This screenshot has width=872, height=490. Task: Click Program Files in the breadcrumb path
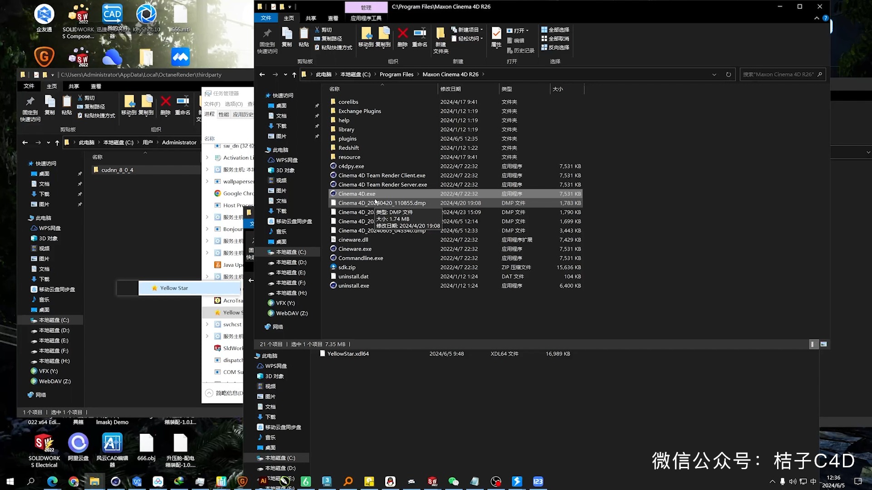[x=396, y=74]
